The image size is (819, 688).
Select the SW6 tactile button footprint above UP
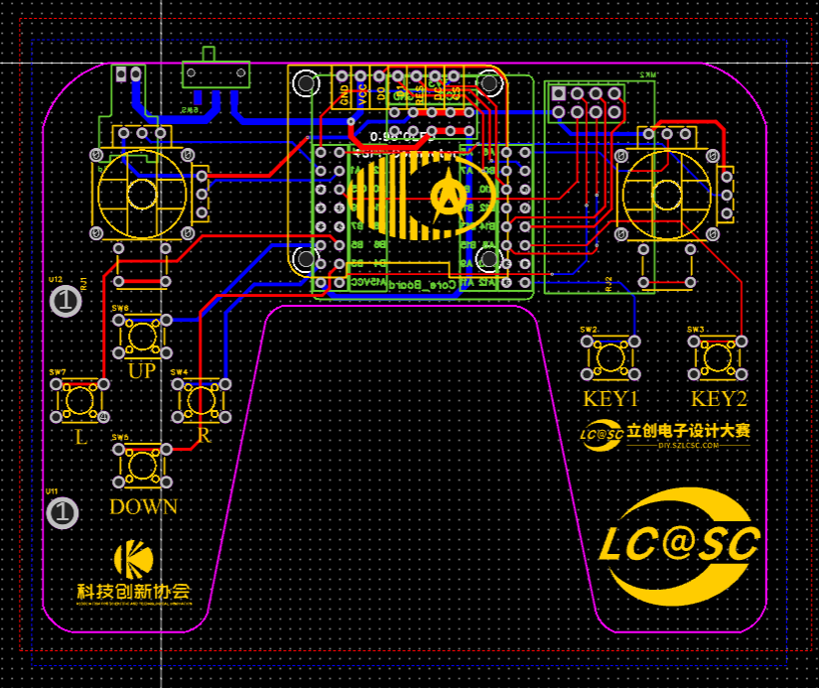(142, 337)
